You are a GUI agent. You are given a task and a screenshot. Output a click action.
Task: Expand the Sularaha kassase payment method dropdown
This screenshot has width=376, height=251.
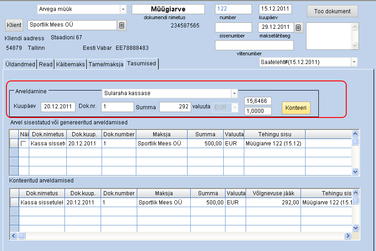pos(234,93)
